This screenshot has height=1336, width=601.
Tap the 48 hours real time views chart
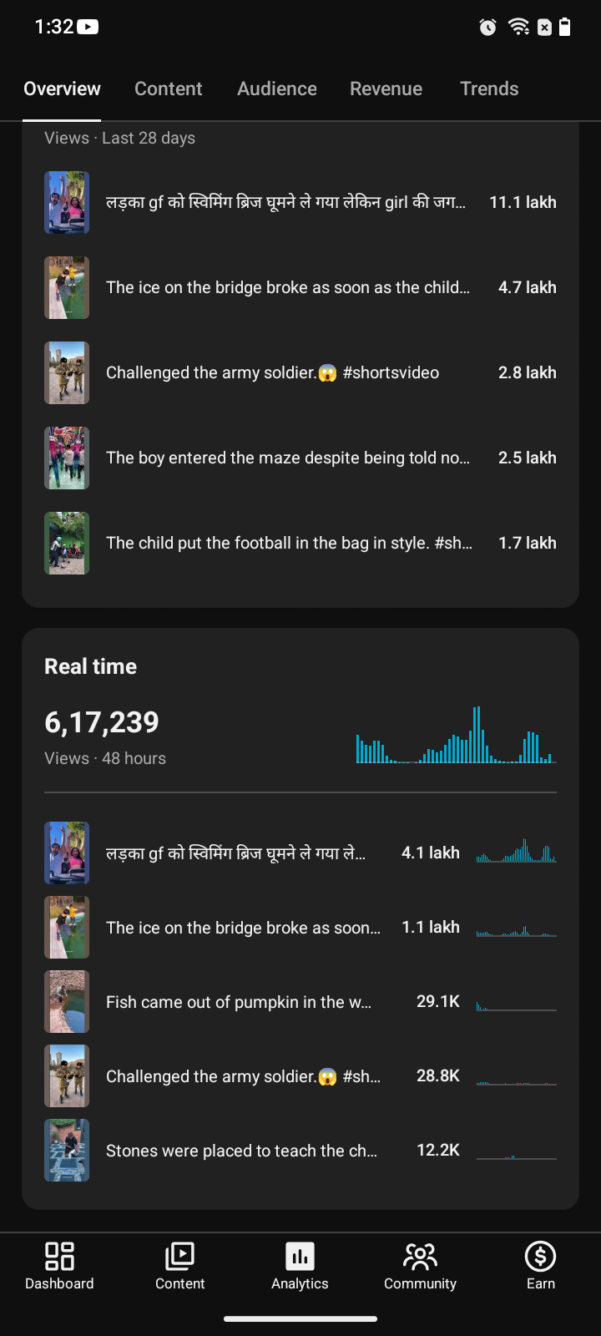[x=456, y=736]
